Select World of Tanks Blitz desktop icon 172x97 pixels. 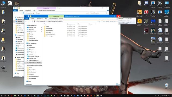[153, 41]
